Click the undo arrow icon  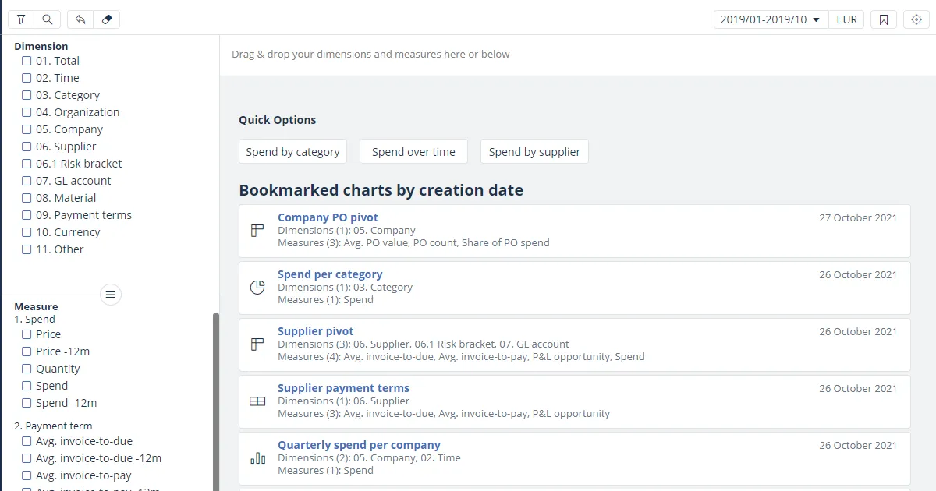coord(80,19)
